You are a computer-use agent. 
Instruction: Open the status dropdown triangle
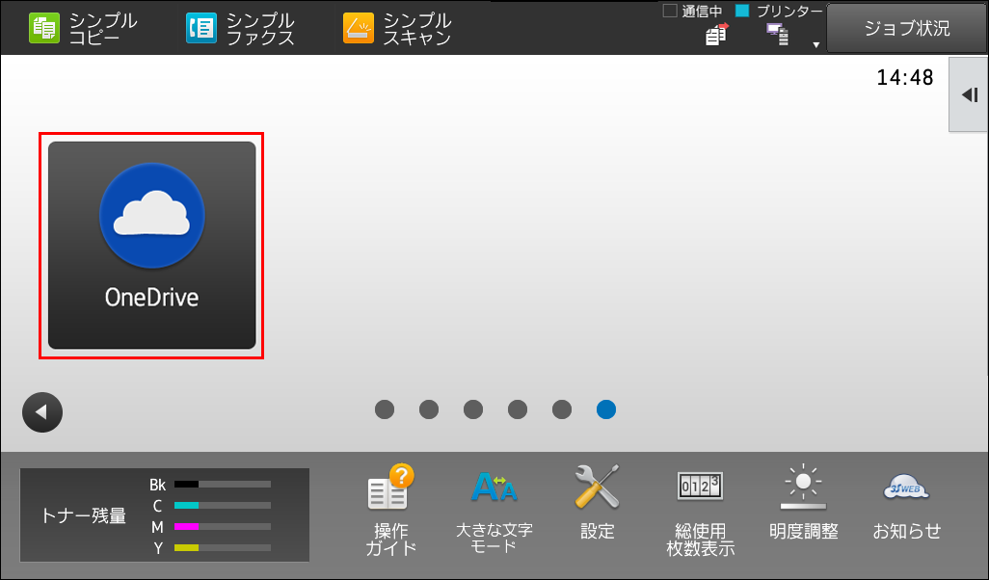pyautogui.click(x=815, y=44)
